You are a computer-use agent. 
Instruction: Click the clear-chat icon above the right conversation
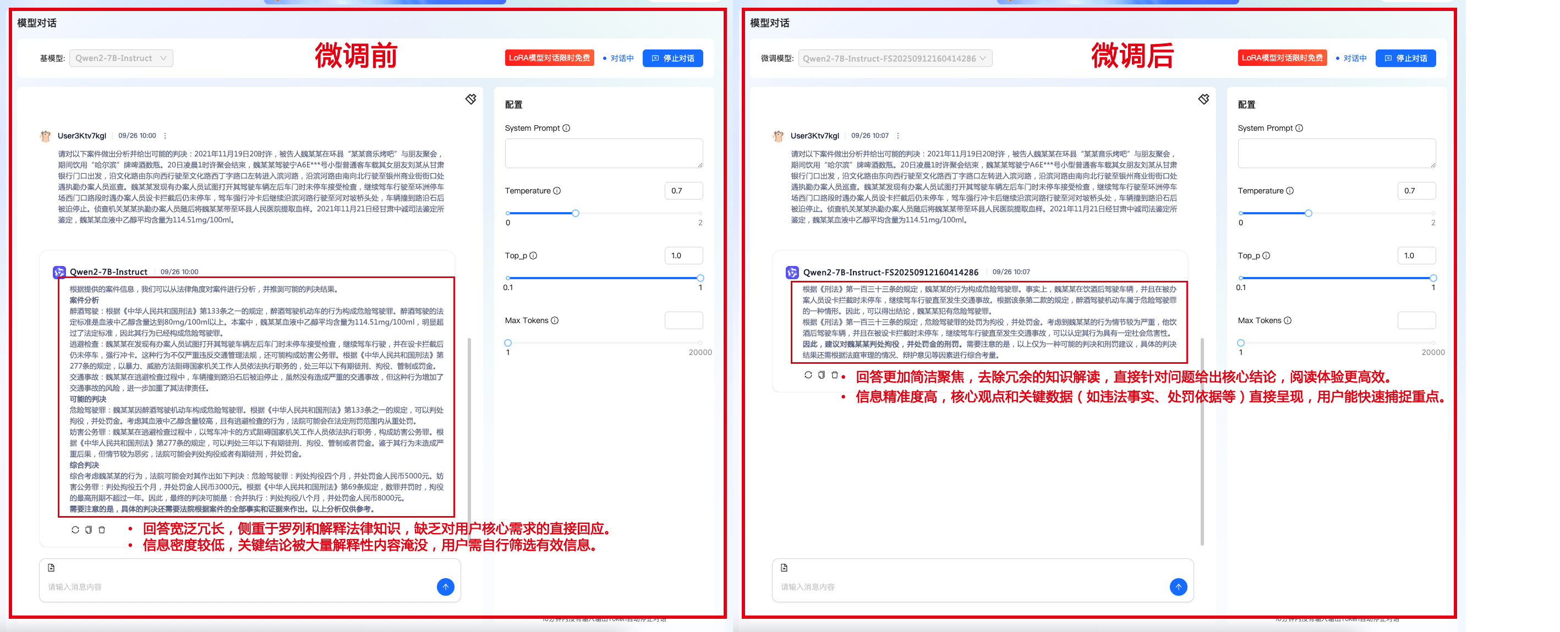click(x=1204, y=99)
